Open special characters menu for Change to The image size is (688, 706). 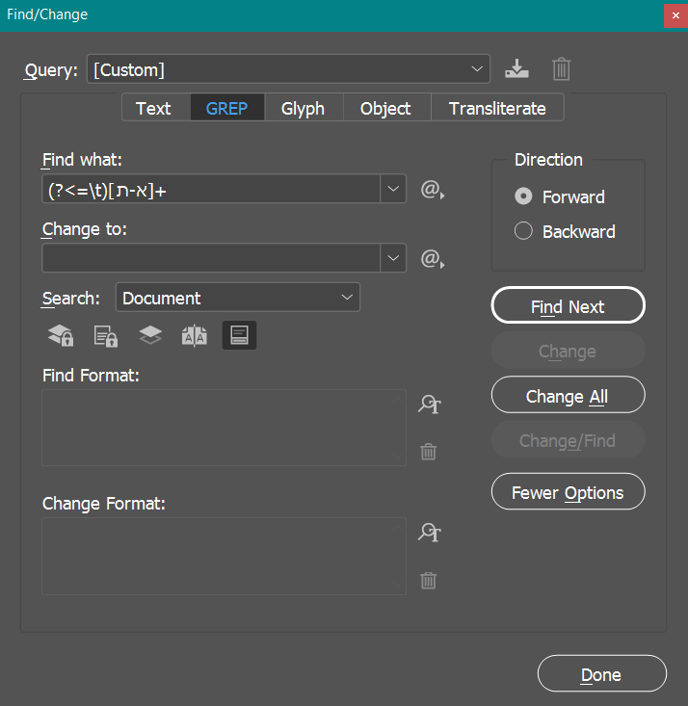tap(432, 259)
